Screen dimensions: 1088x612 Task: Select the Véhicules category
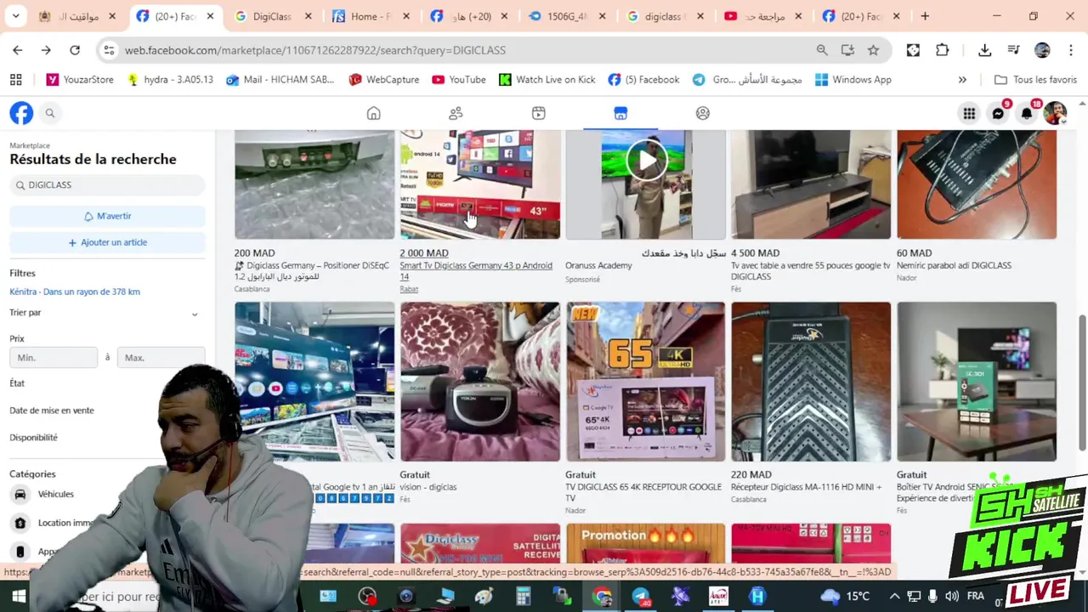tap(55, 494)
